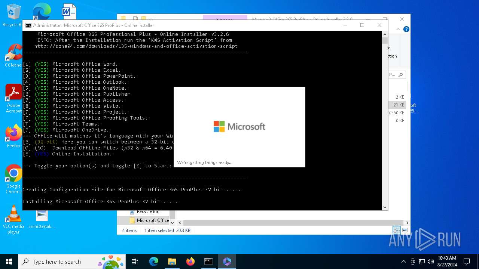Screen dimensions: 479x269
Task: Open the command prompt window system menu icon
Action: point(28,25)
